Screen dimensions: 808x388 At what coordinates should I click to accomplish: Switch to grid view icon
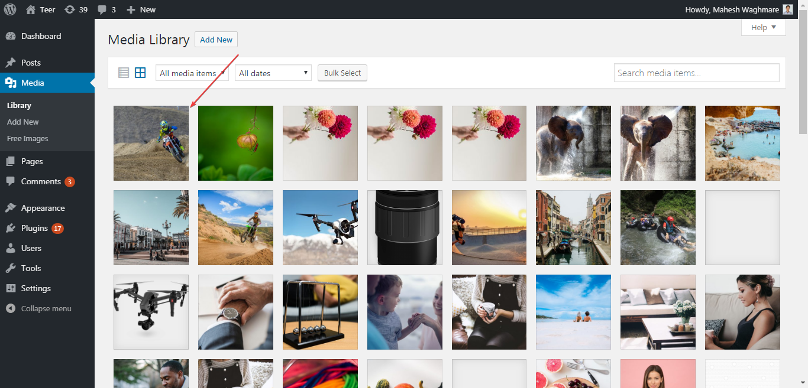[x=140, y=73]
